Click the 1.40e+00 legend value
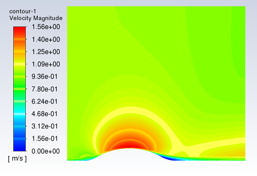 coord(46,40)
